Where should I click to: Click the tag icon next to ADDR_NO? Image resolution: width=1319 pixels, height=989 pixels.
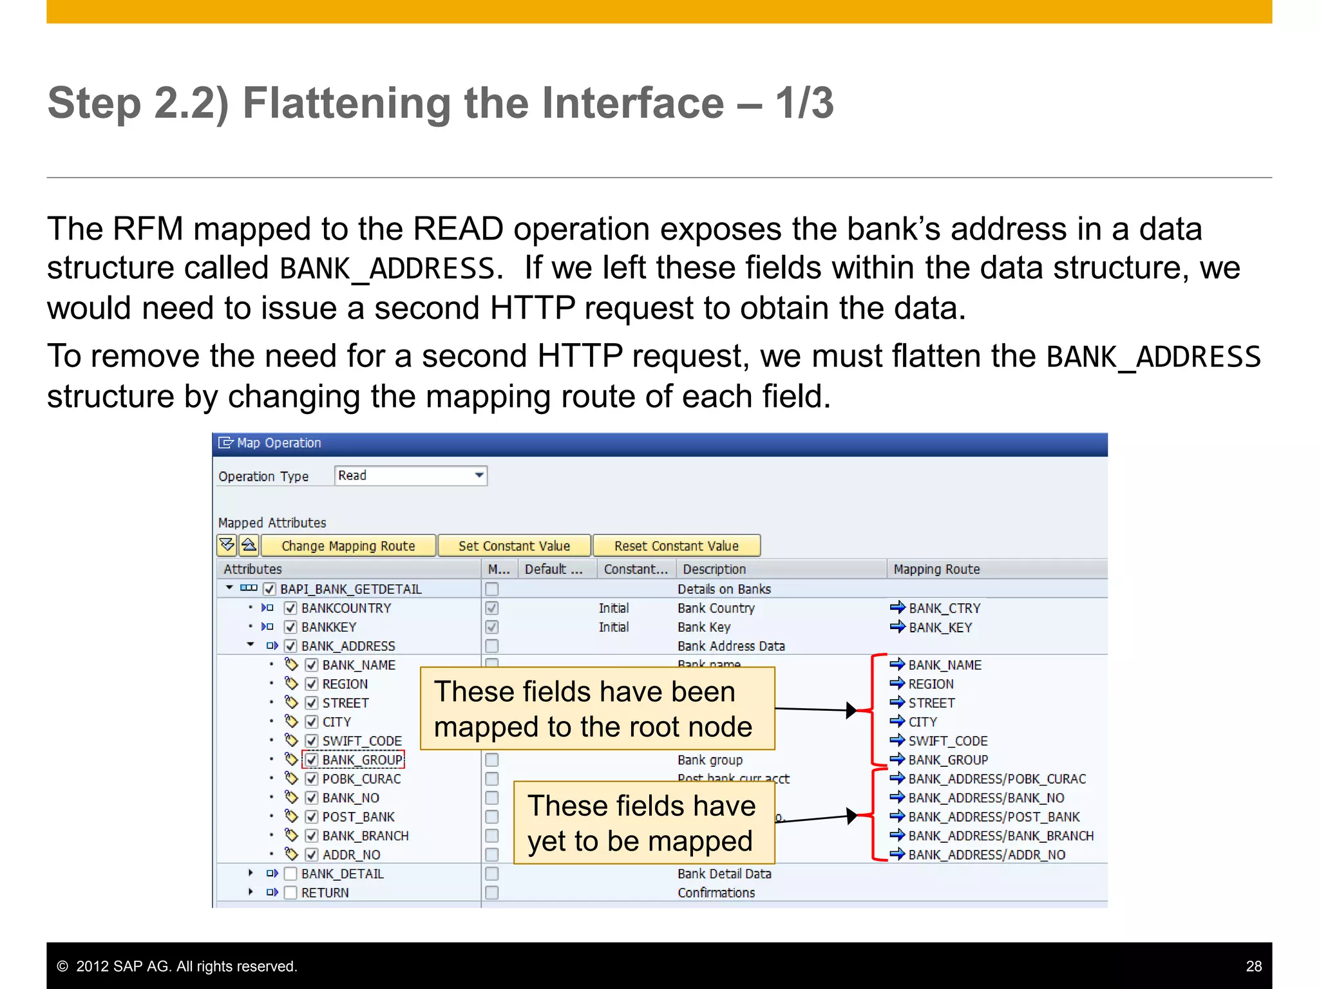[292, 854]
